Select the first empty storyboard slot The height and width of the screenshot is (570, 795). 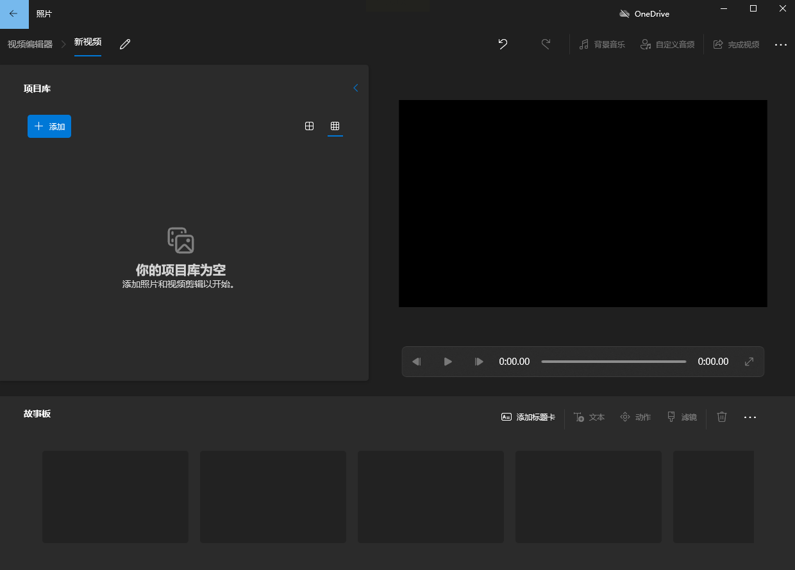115,496
